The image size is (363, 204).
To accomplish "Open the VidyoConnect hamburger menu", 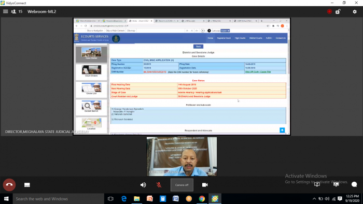I will coord(5,11).
